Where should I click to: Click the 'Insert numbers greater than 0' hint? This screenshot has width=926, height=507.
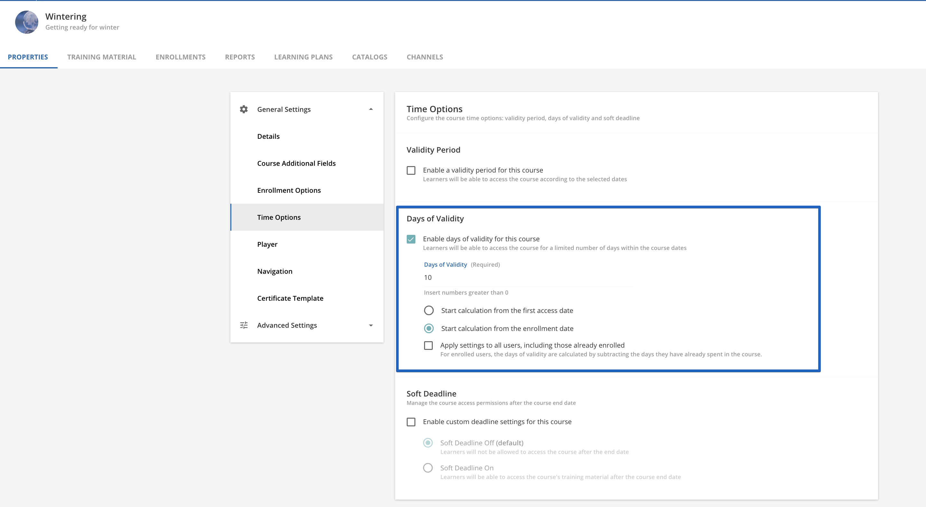(x=466, y=293)
